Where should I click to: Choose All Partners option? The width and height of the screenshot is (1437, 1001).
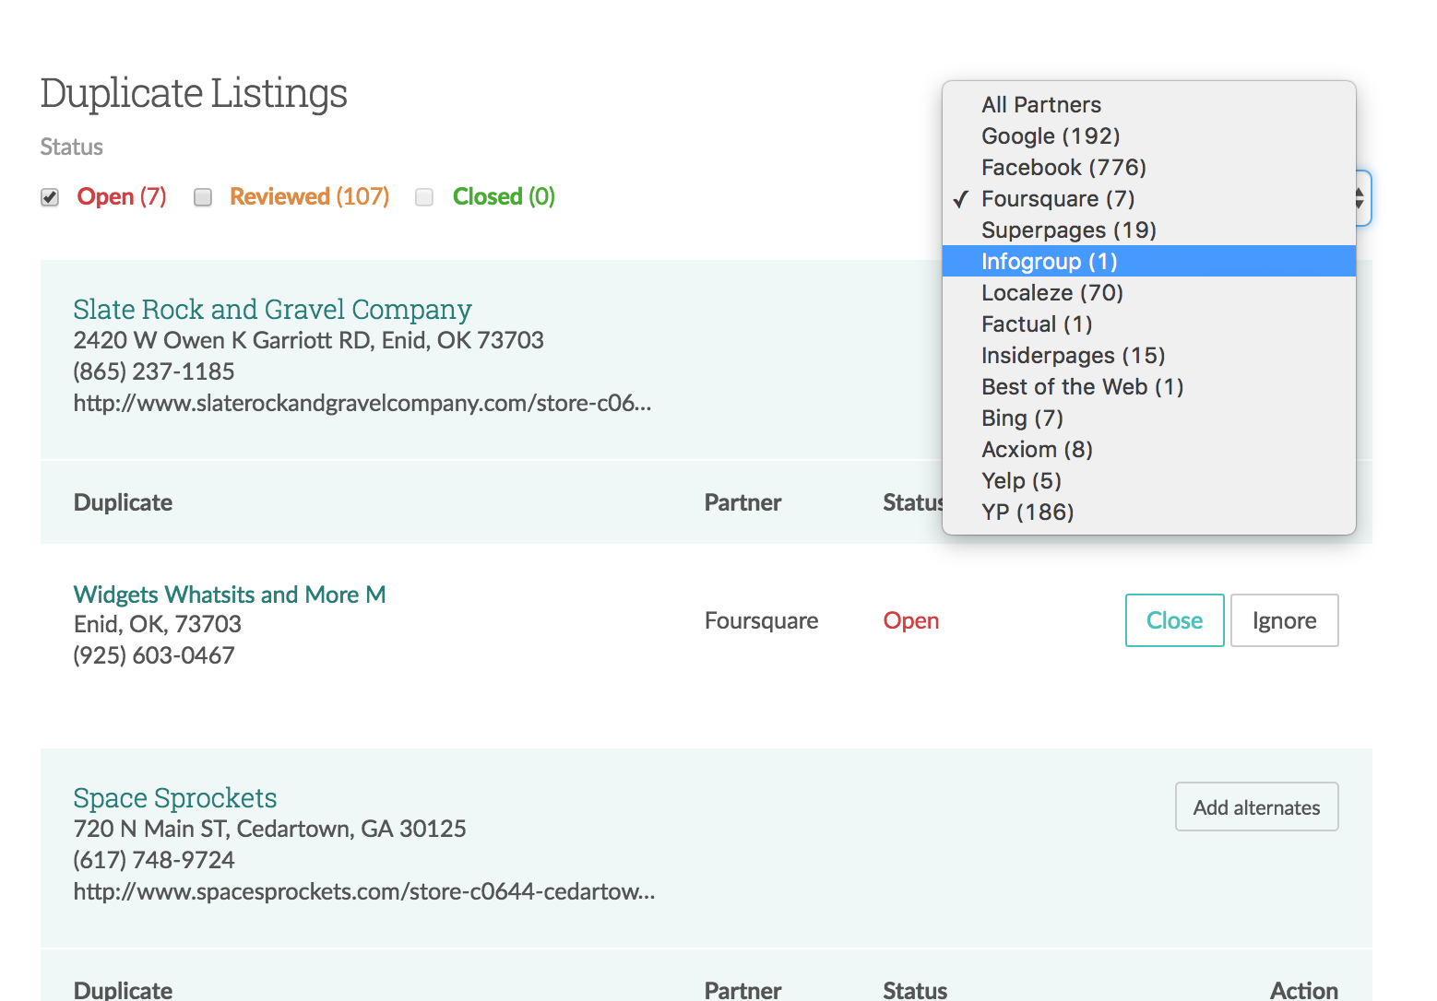click(x=1040, y=104)
